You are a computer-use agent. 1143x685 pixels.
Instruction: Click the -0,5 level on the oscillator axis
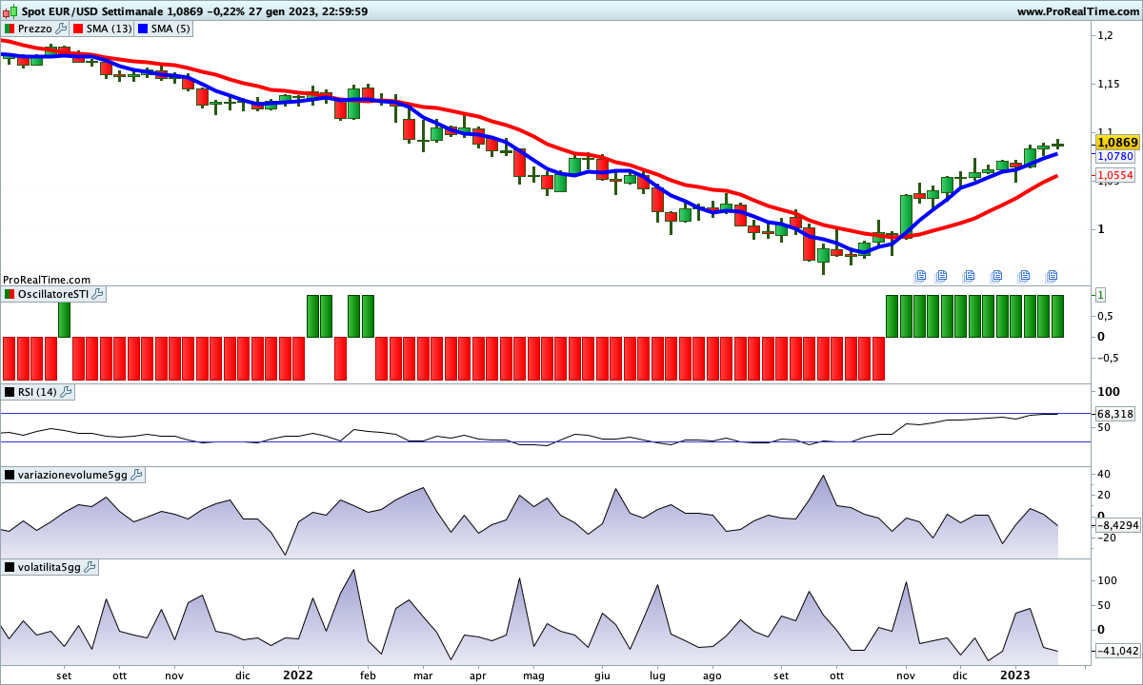tap(1106, 358)
